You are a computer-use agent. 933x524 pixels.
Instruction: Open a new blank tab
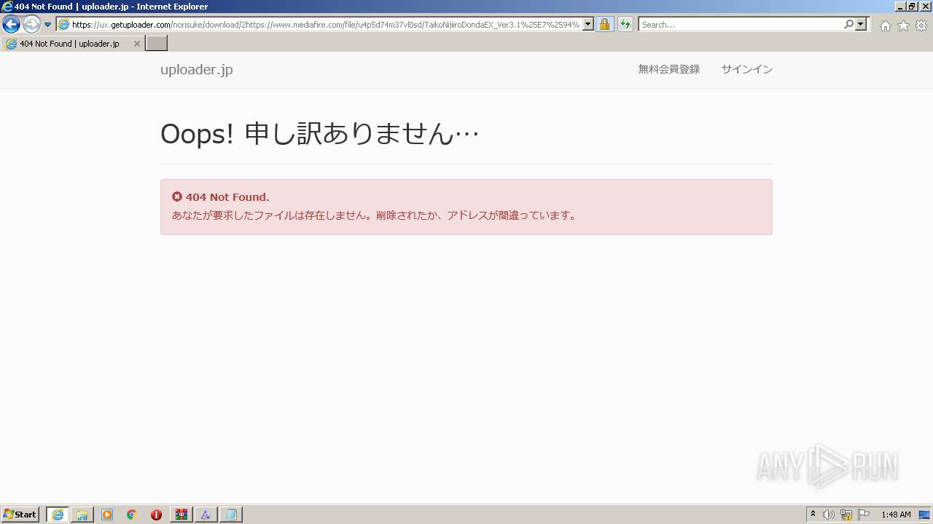pyautogui.click(x=157, y=44)
